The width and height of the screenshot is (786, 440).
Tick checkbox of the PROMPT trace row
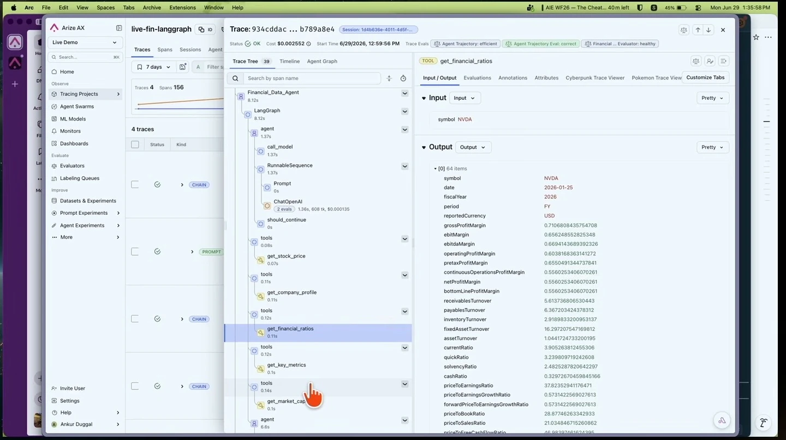click(135, 252)
